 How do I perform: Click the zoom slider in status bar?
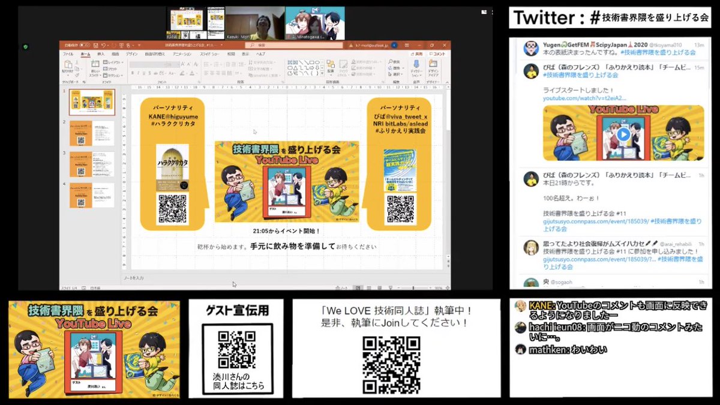(x=415, y=287)
